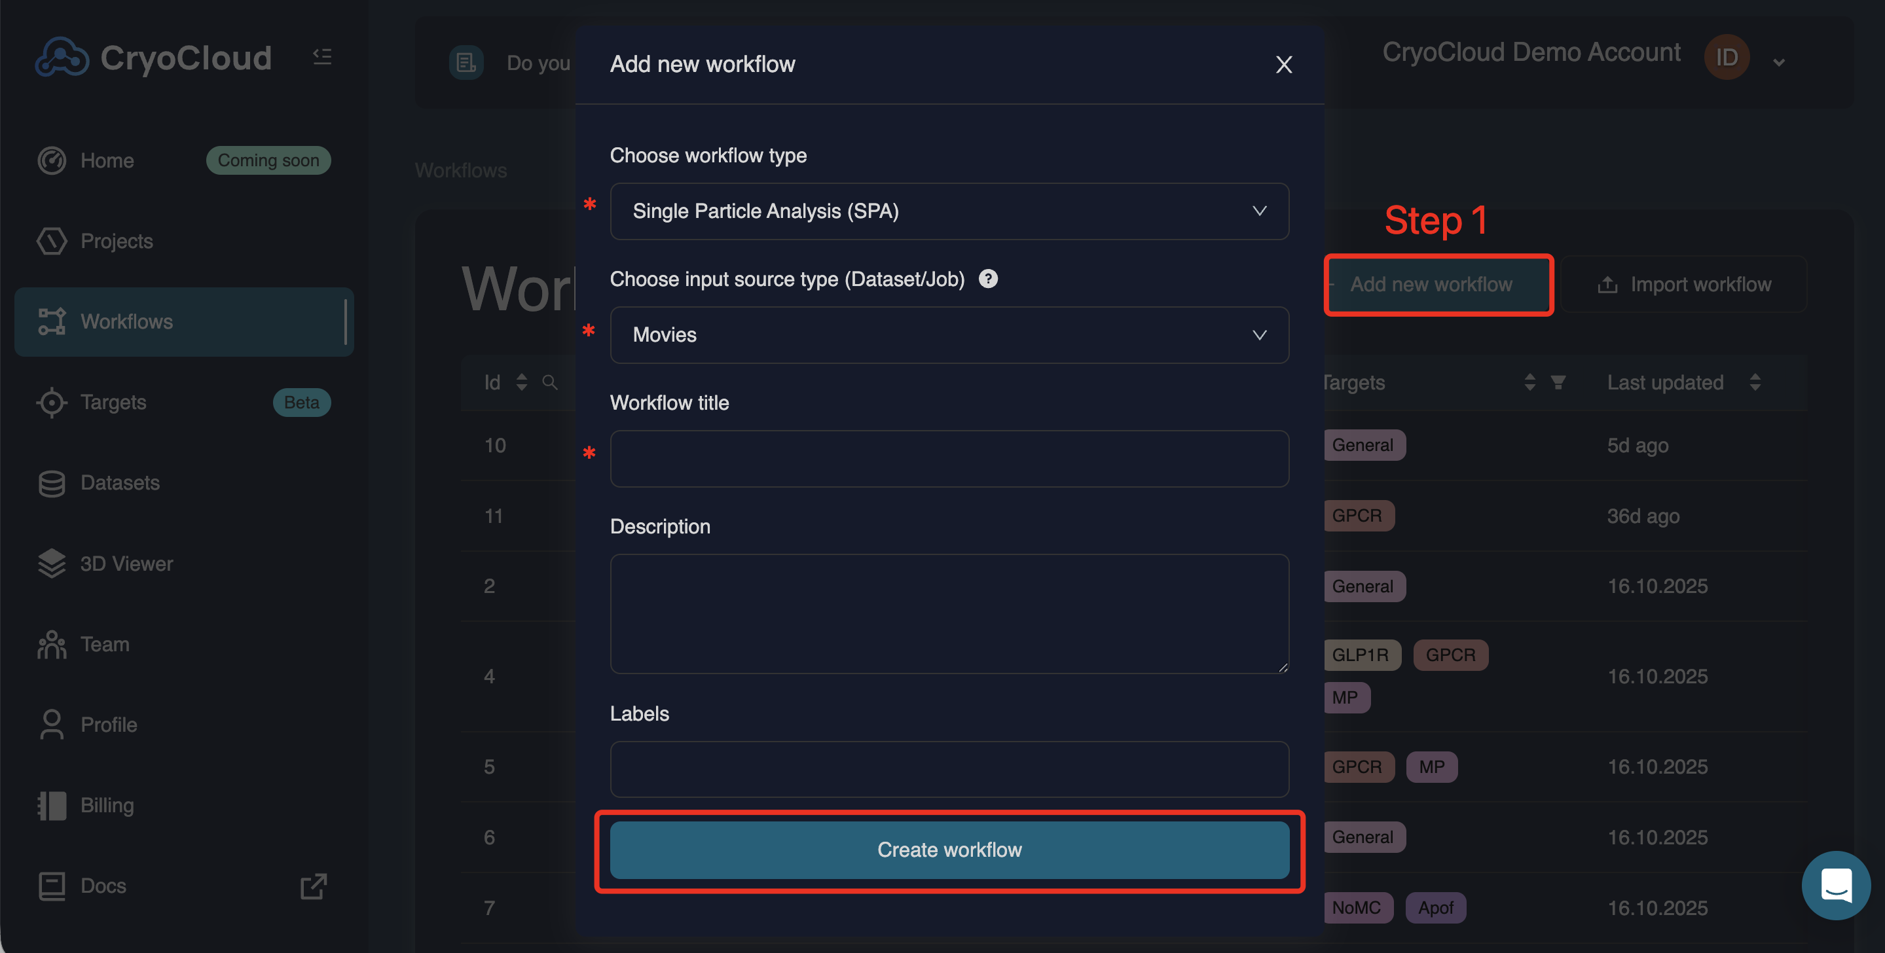Sort by Last updated column
This screenshot has width=1885, height=953.
[1755, 382]
